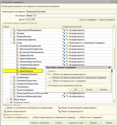Collapse Склад subsystem
The image size is (118, 126).
pyautogui.click(x=11, y=43)
